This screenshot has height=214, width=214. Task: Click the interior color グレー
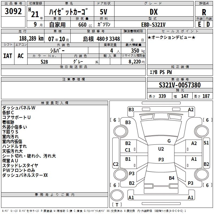click(78, 62)
